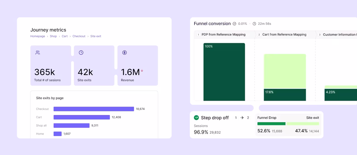Select the Site exit breadcrumb
Screen dimensions: 357x155
tap(96, 36)
